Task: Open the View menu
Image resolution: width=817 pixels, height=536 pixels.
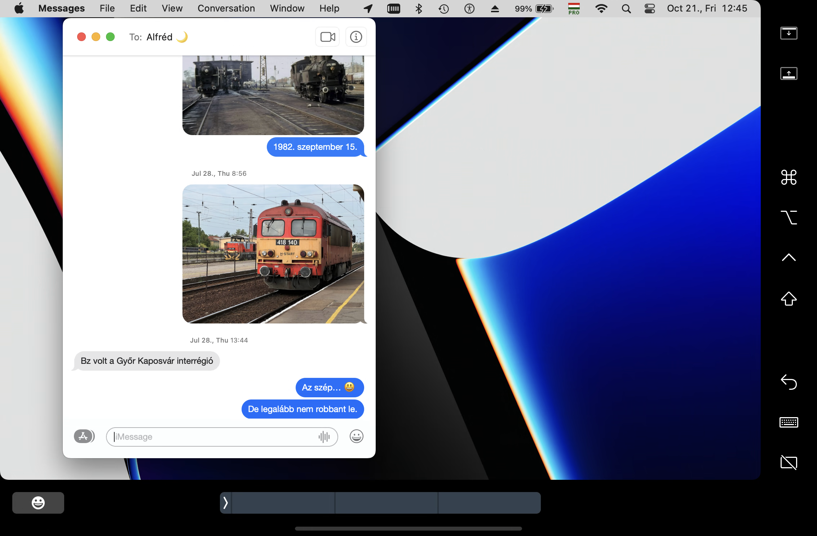Action: [x=172, y=8]
